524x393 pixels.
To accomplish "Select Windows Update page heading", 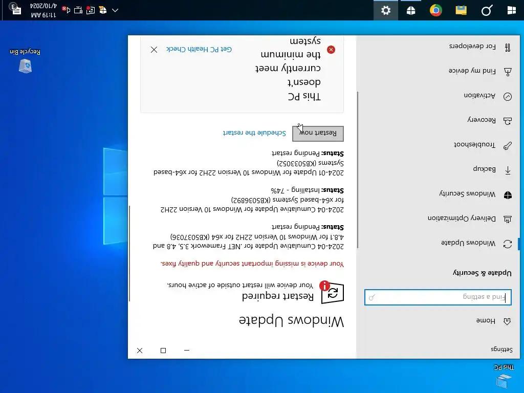I will pyautogui.click(x=291, y=321).
